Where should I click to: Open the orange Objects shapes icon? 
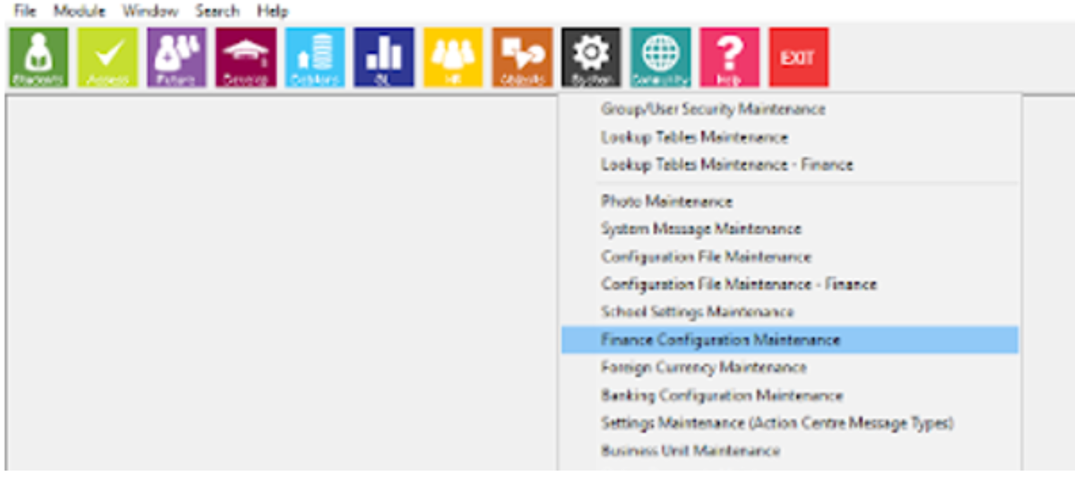[x=522, y=58]
